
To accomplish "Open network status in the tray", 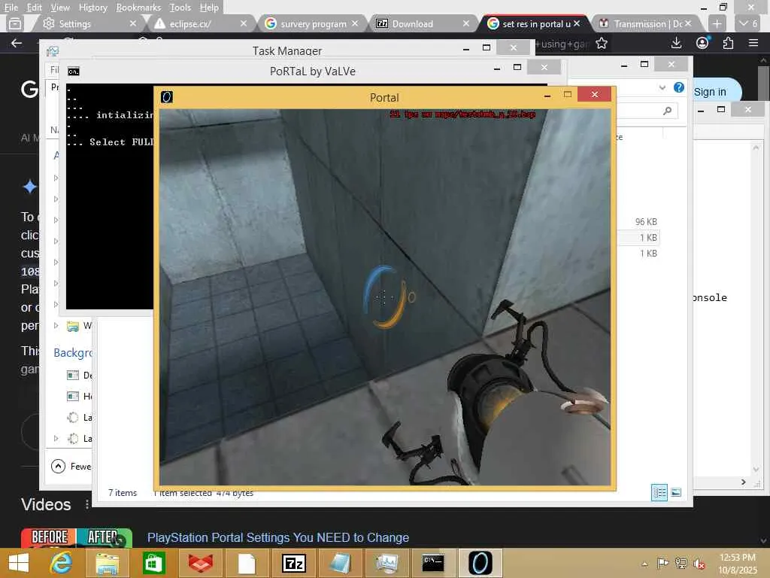I will coord(681,563).
